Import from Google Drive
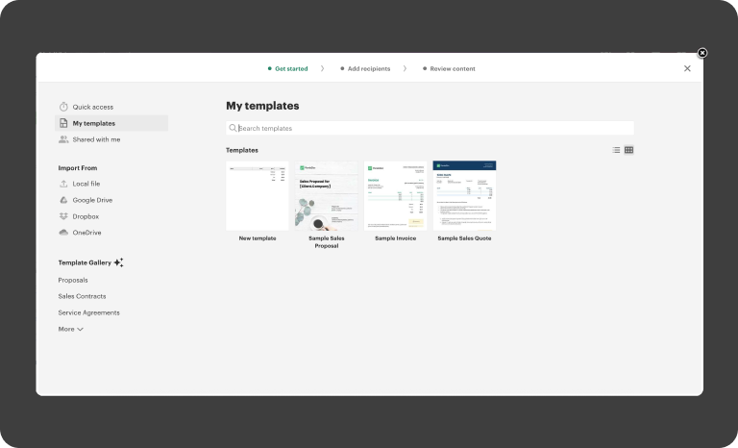The width and height of the screenshot is (738, 448). [92, 200]
